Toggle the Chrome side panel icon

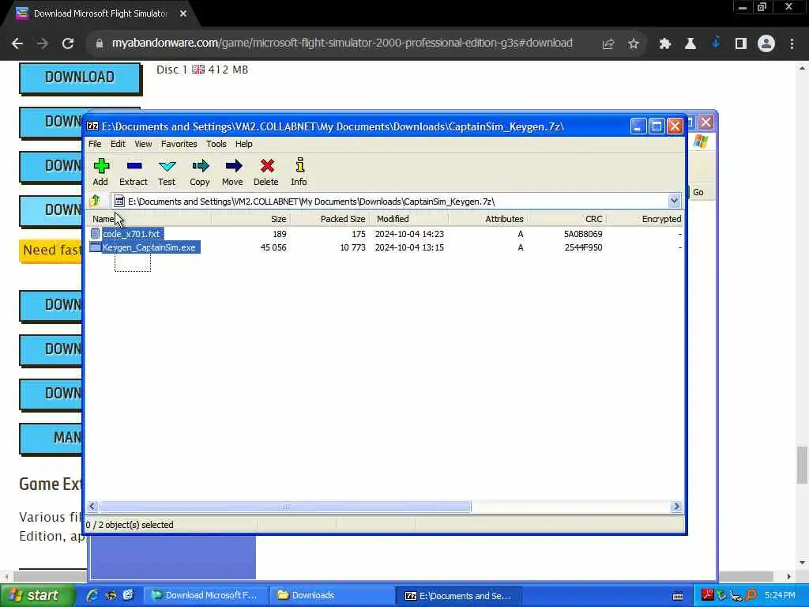(x=741, y=44)
